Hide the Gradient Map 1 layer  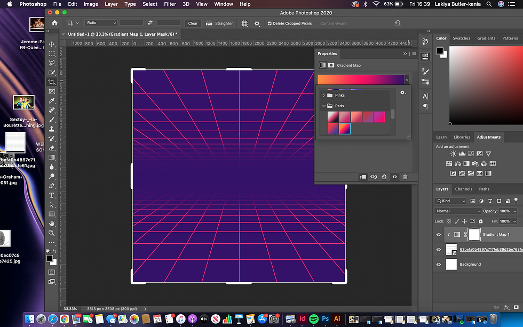[439, 235]
